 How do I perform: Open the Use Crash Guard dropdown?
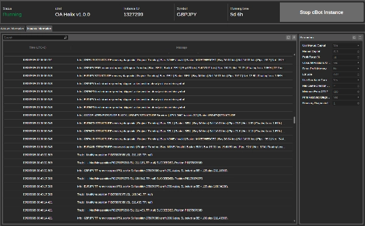click(x=346, y=80)
